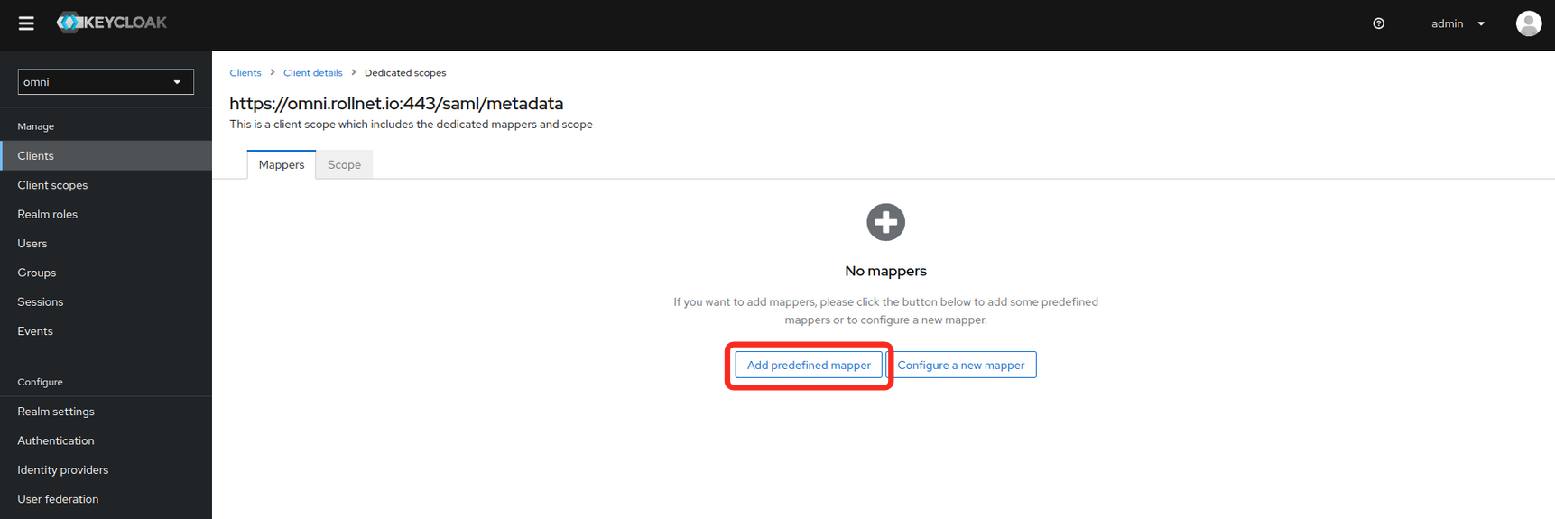Go to Client details breadcrumb link
The height and width of the screenshot is (519, 1555).
[313, 73]
